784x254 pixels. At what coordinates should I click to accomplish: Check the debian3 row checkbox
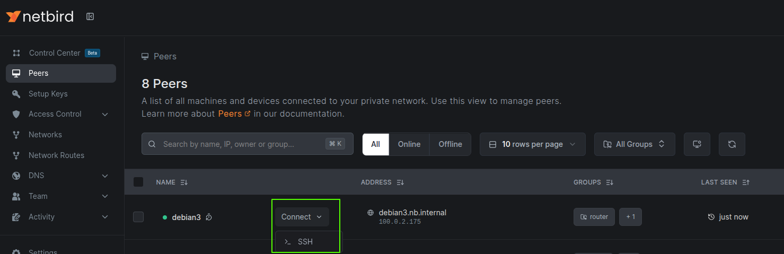click(138, 217)
